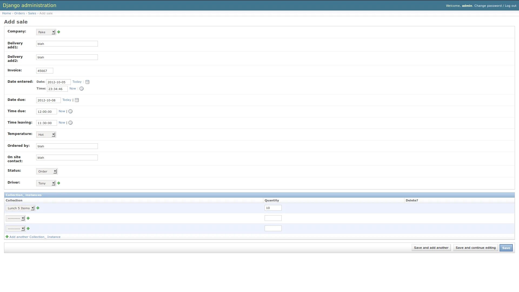Click plus icon beside Lunch 5 Items
Viewport: 519px width, 292px height.
click(x=38, y=208)
